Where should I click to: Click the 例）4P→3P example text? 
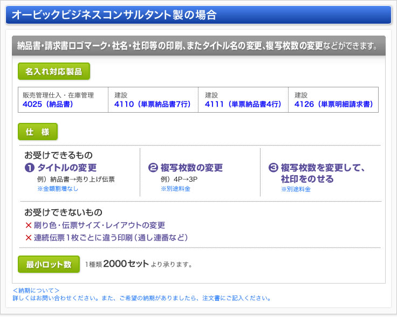179,180
